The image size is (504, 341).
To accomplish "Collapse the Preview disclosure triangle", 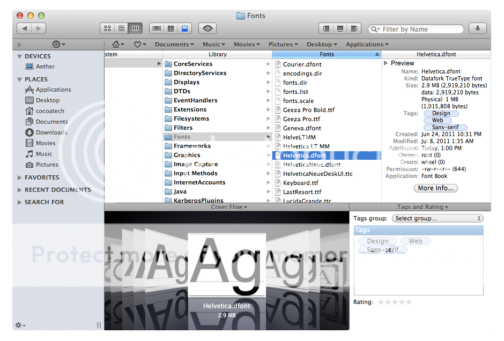I will [x=386, y=63].
